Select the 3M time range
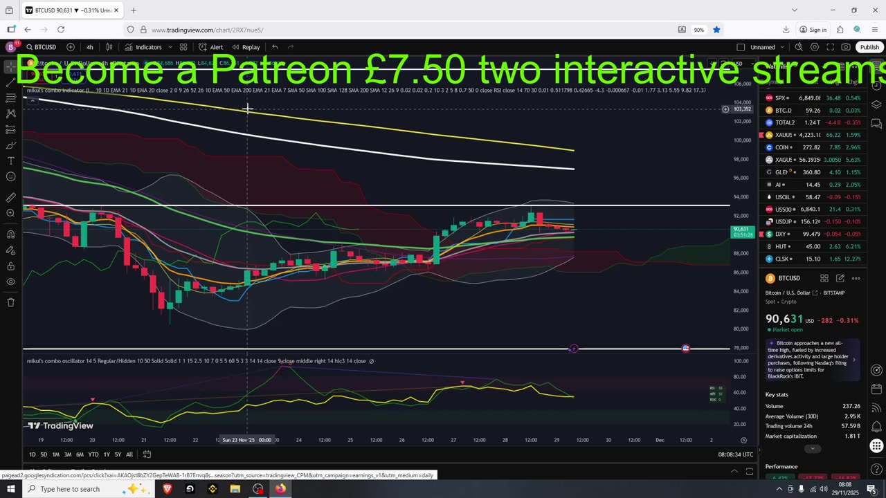Image resolution: width=886 pixels, height=498 pixels. tap(68, 454)
